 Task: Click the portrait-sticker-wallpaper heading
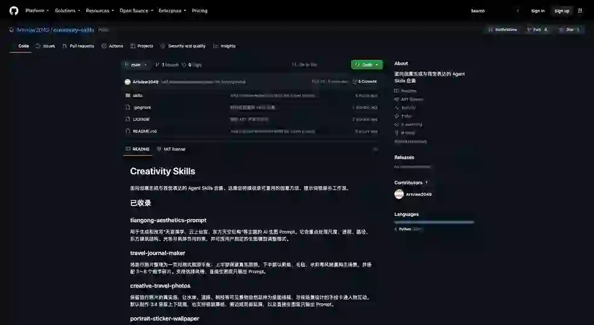click(165, 318)
